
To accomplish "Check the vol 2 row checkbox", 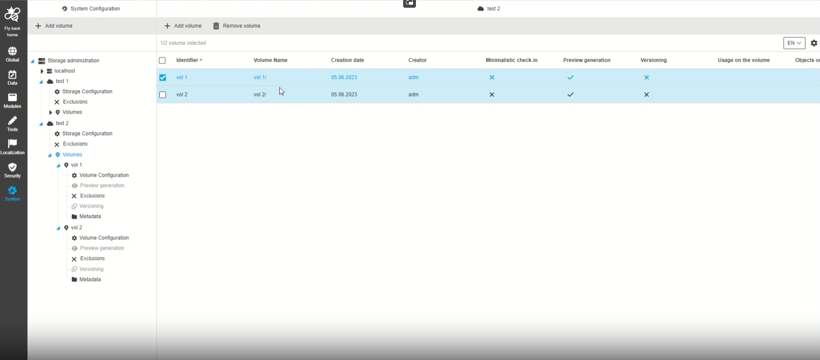I will (163, 95).
